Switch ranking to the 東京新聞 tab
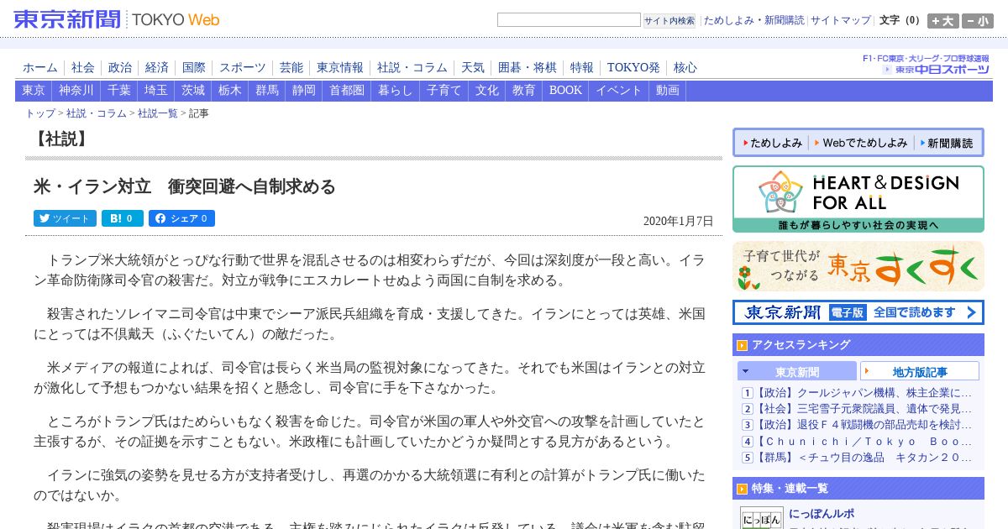Viewport: 1008px width, 529px height. (x=797, y=371)
